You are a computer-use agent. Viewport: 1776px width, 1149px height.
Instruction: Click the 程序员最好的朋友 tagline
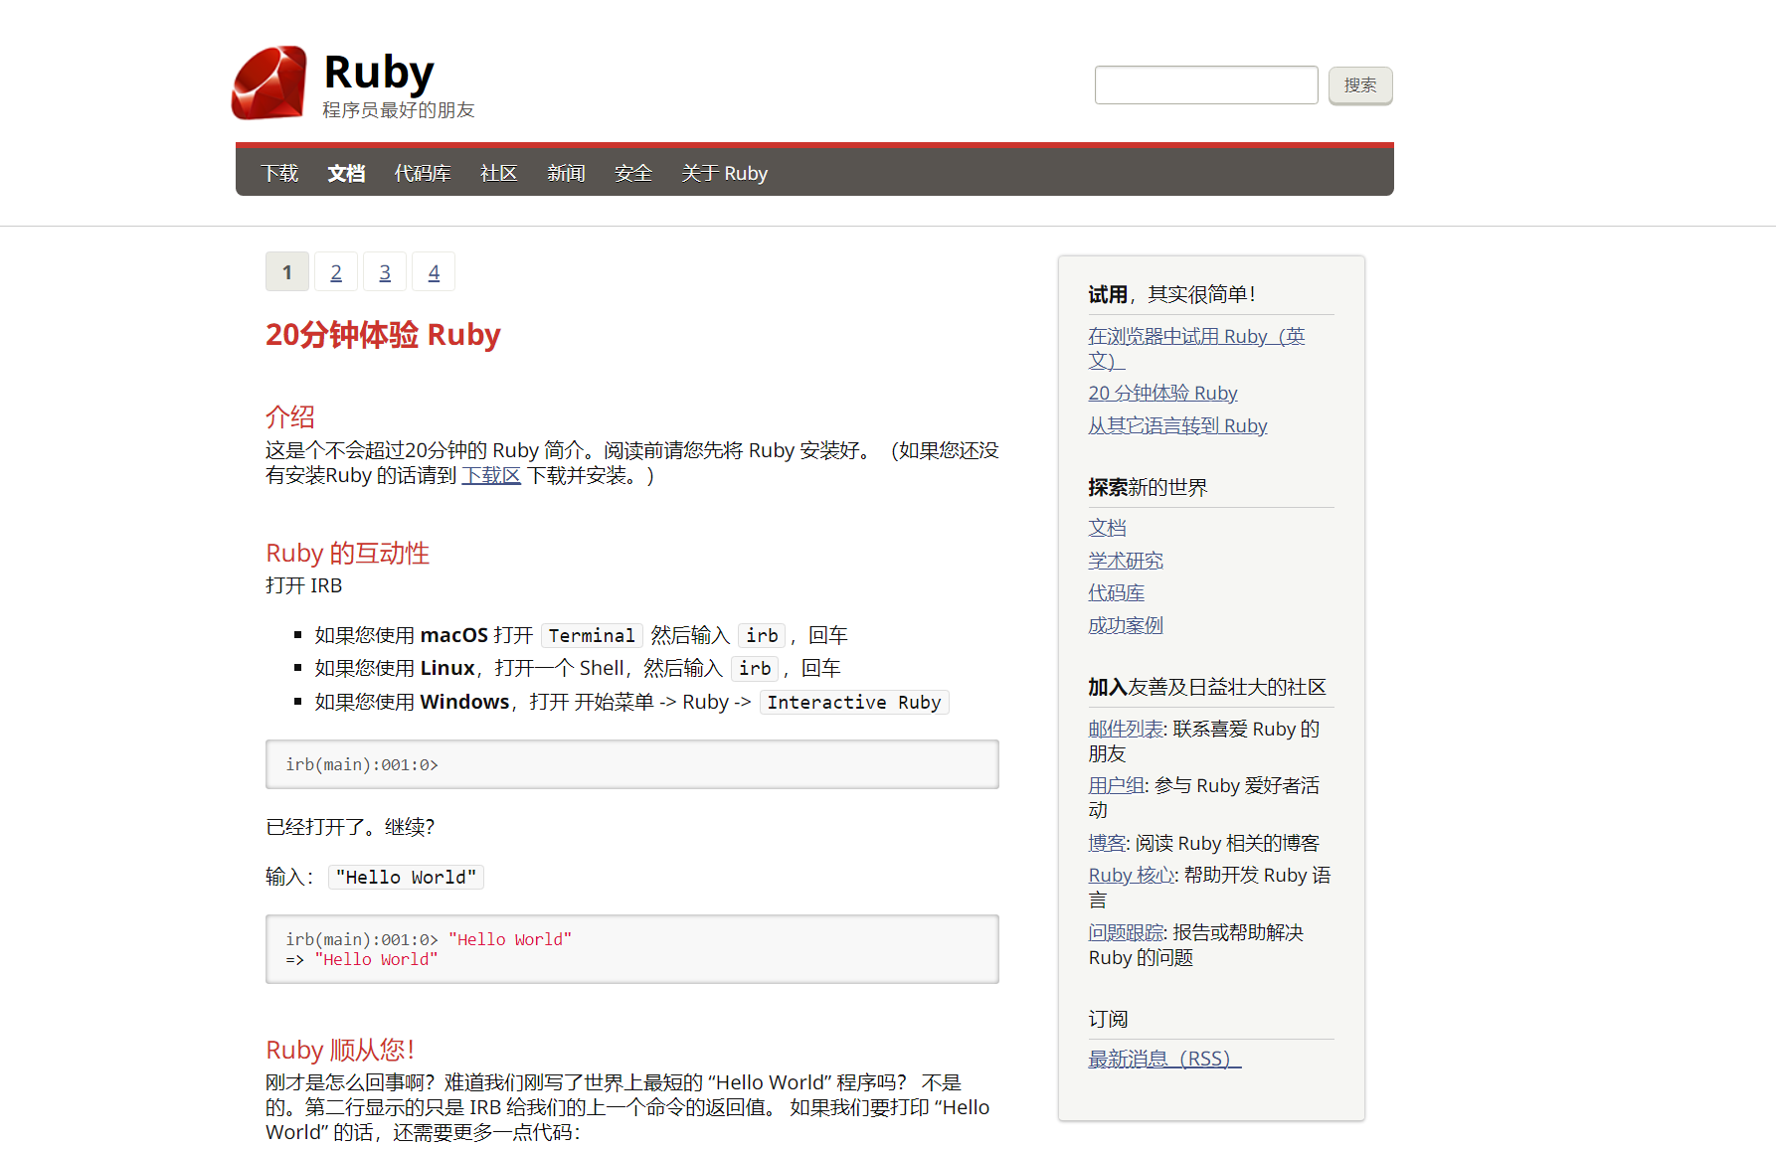pyautogui.click(x=399, y=110)
